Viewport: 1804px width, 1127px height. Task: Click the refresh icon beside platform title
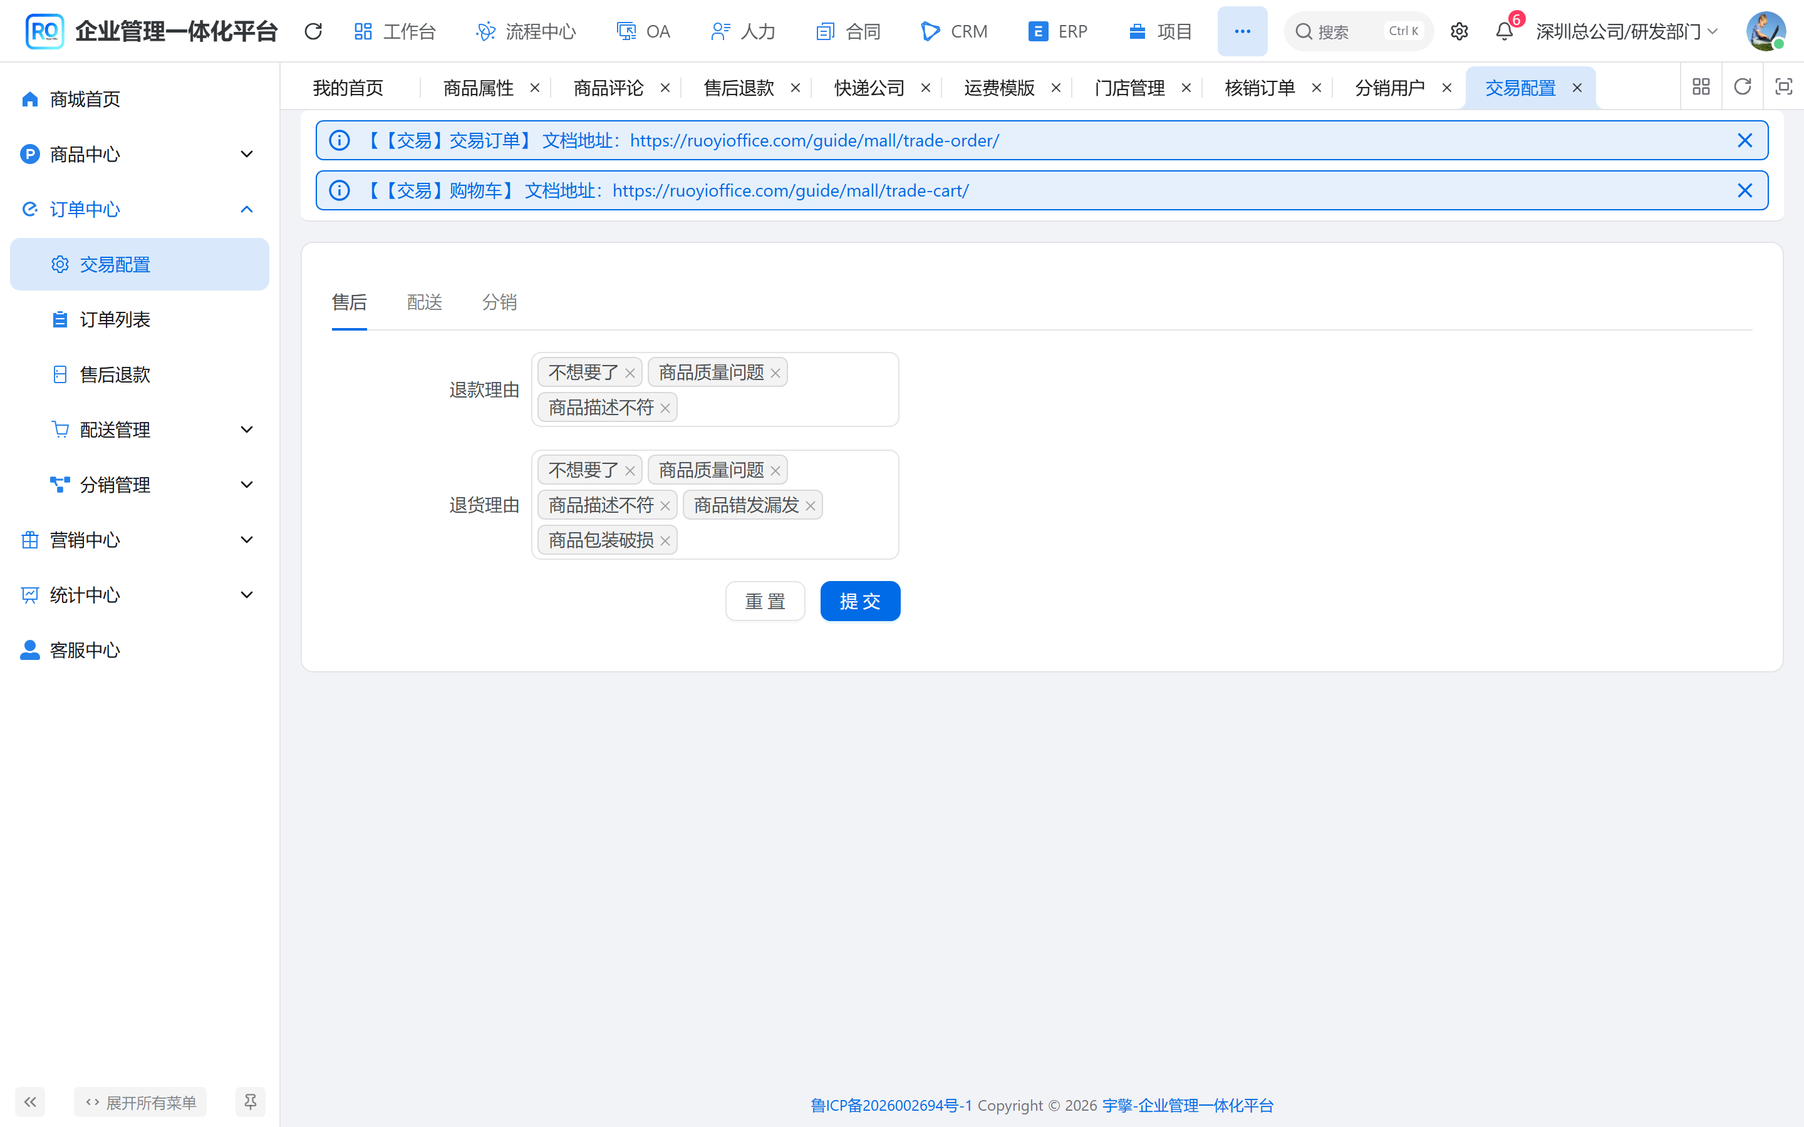click(x=313, y=31)
